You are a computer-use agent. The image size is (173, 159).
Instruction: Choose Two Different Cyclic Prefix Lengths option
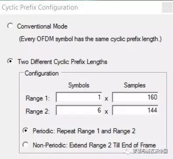pos(10,61)
